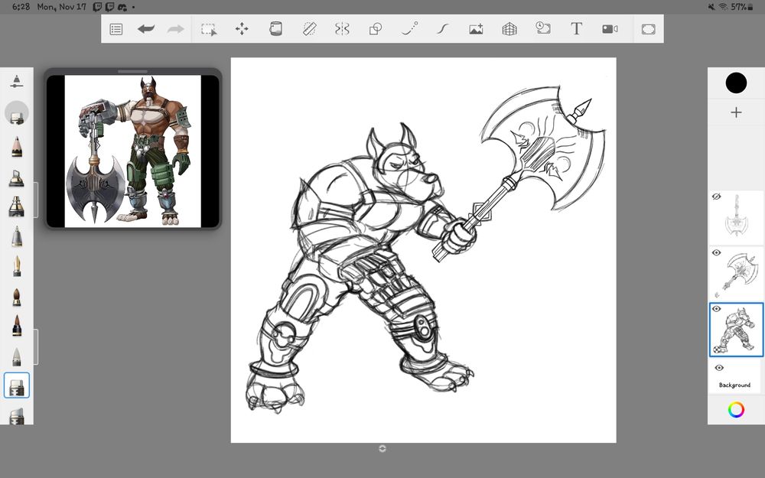The image size is (765, 478).
Task: Open the Draw Styles shapes tool
Action: (376, 29)
